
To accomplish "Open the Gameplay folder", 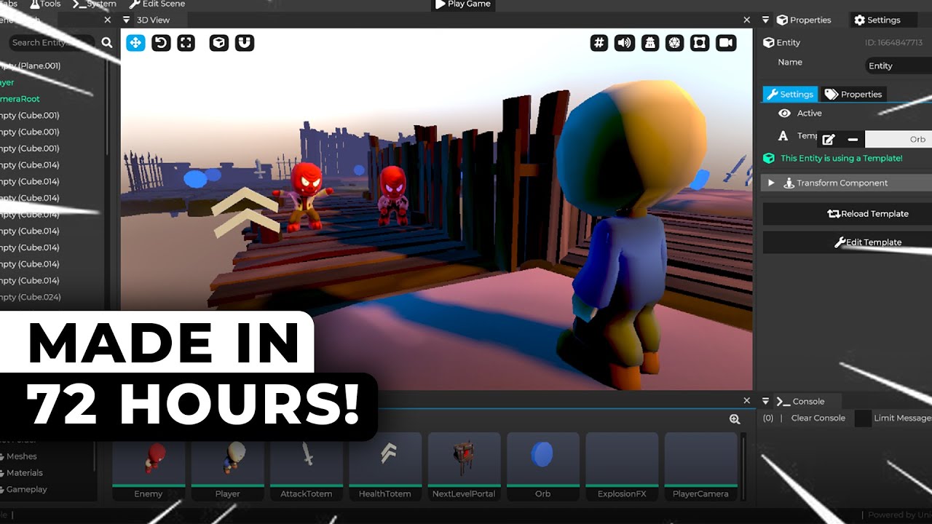I will pyautogui.click(x=27, y=490).
